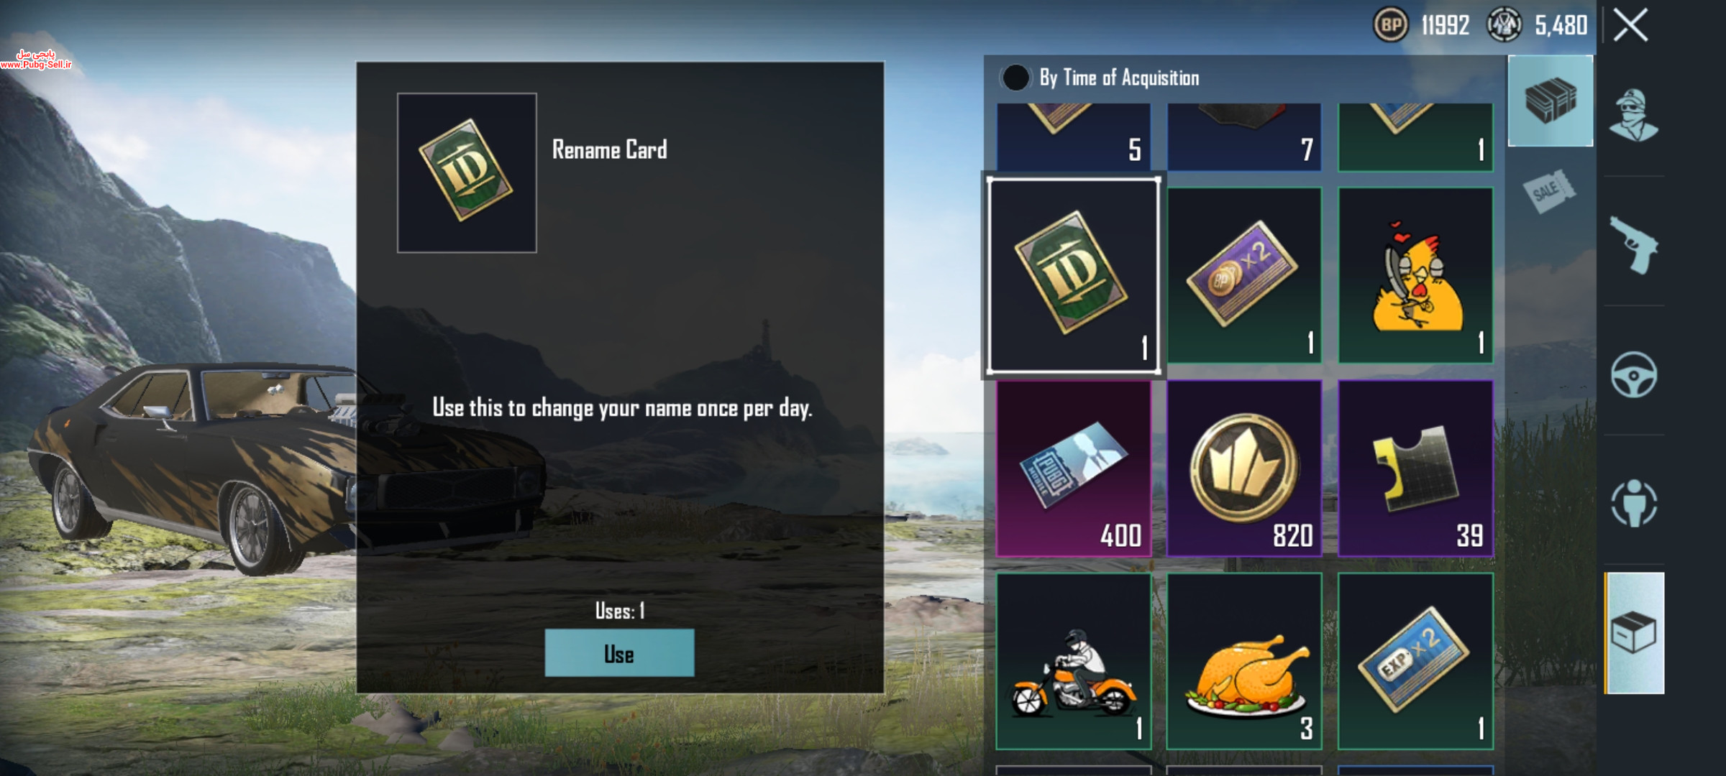Select the motorcycle rider item
This screenshot has width=1726, height=776.
pos(1074,661)
